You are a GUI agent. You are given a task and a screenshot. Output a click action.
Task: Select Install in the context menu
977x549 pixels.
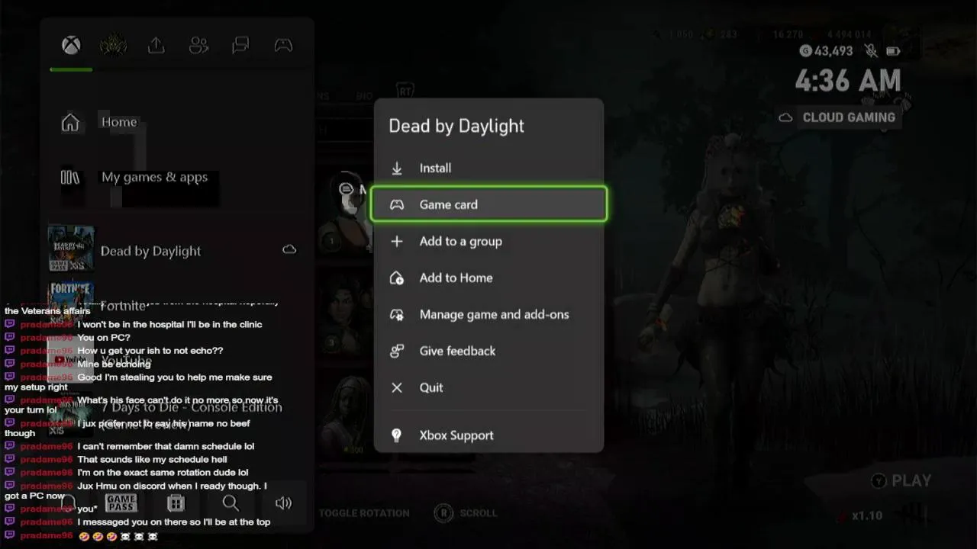[x=488, y=168]
